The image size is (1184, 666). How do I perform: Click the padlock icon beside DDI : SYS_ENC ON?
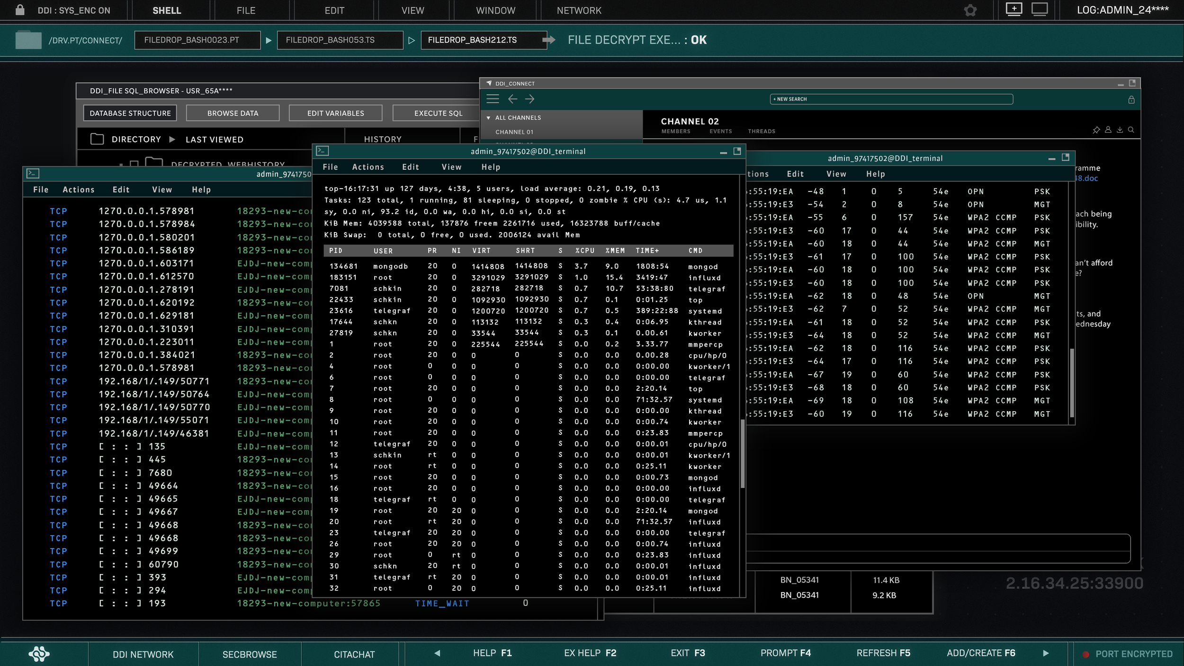[x=20, y=10]
